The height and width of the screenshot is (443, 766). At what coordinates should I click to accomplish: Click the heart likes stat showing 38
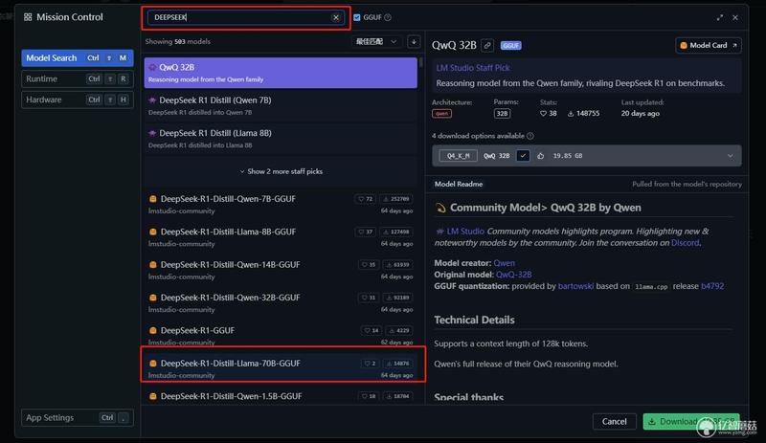[548, 113]
